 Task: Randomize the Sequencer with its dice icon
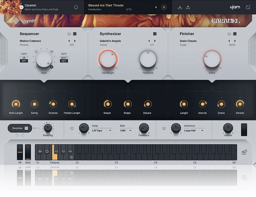75,34
